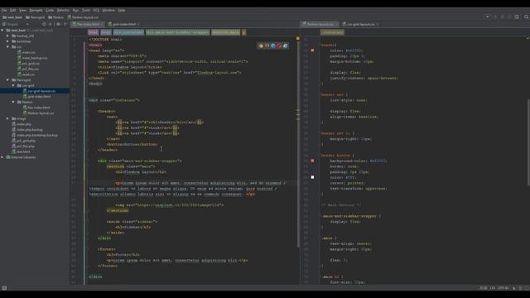Click the green checkmark inspection indicator in CSS editor
530x298 pixels.
pos(528,39)
